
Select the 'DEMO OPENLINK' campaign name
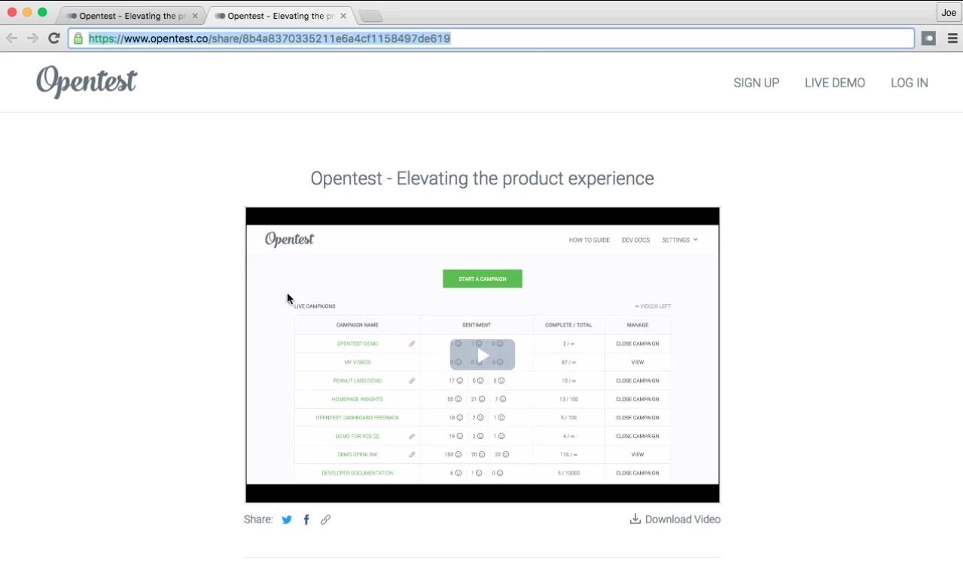tap(358, 455)
